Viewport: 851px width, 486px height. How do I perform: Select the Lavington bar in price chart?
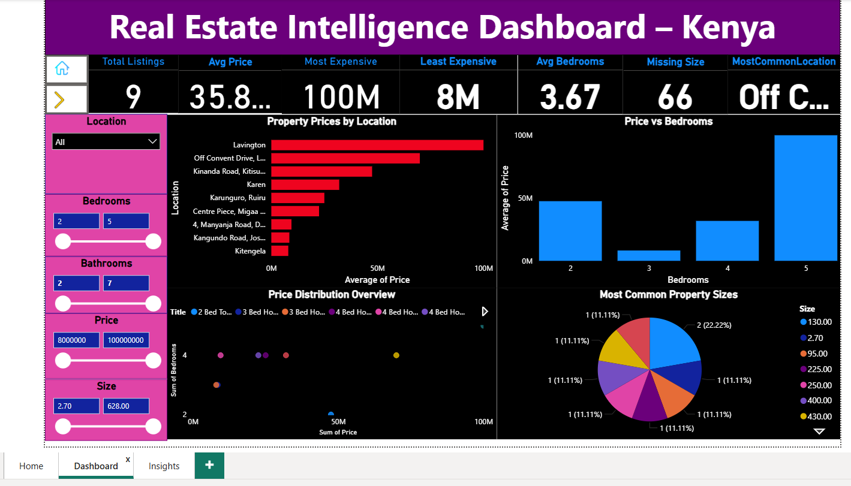pyautogui.click(x=377, y=145)
